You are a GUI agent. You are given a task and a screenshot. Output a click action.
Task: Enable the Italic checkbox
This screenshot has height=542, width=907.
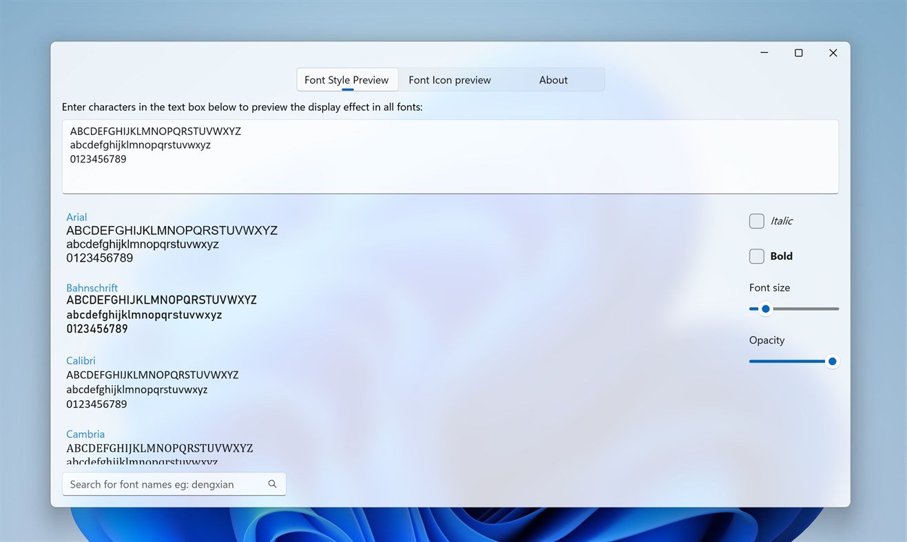click(757, 221)
